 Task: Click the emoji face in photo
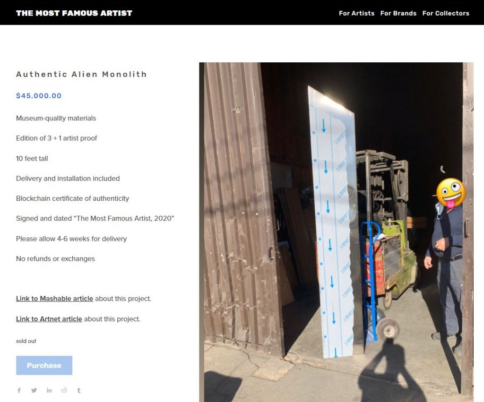tap(451, 193)
